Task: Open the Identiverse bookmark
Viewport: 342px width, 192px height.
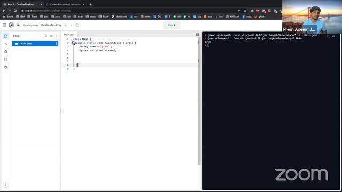Action: click(x=119, y=17)
